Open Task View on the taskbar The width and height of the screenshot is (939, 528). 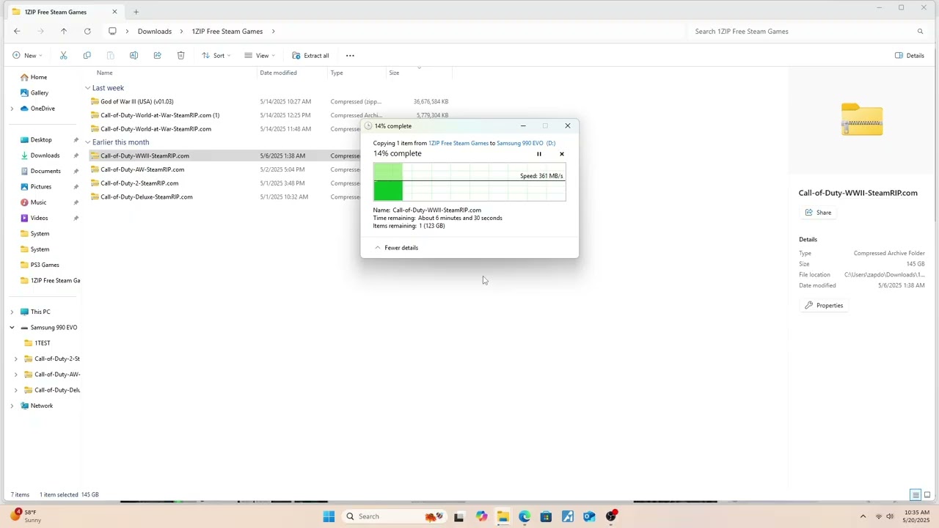click(x=458, y=517)
